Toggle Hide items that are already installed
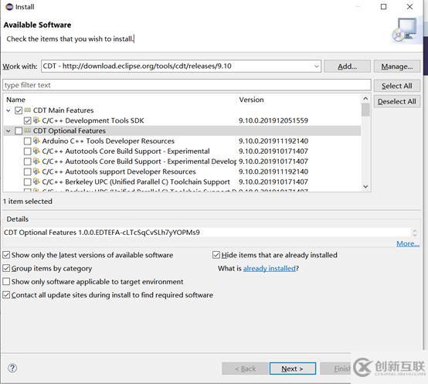 tap(216, 255)
